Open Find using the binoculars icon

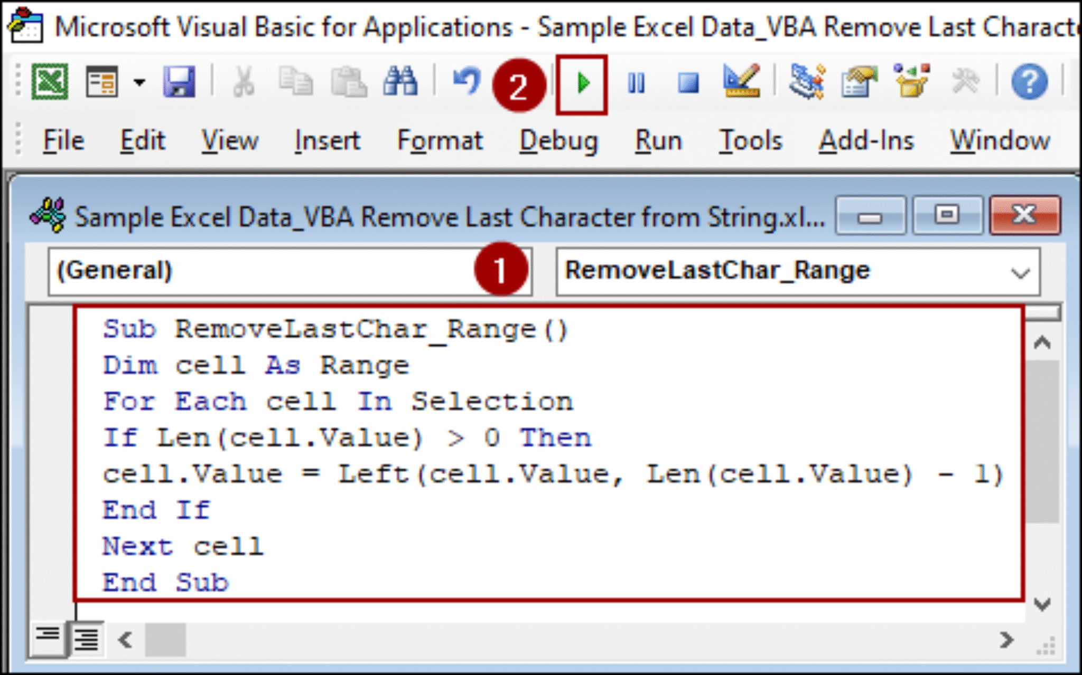[402, 82]
